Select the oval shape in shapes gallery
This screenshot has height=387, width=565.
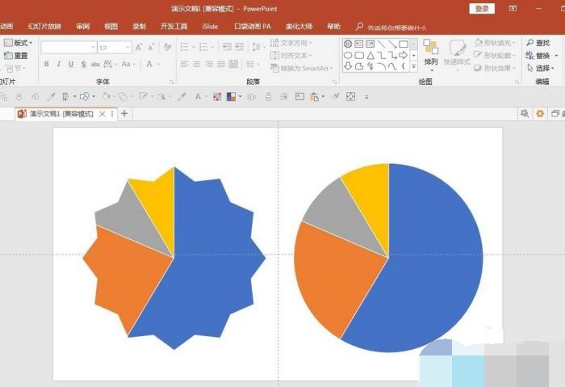coord(348,55)
